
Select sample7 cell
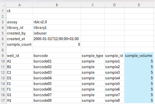(114, 95)
